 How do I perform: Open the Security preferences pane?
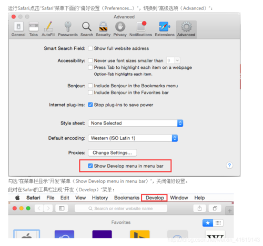tap(103, 29)
